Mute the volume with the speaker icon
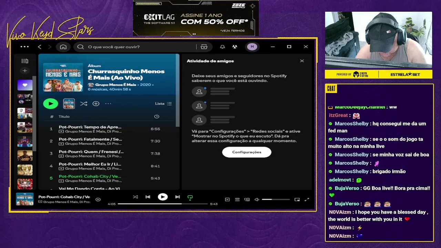This screenshot has height=248, width=441. [x=257, y=199]
